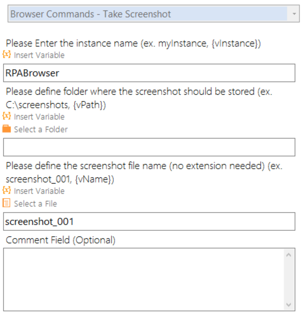Click the orange file document icon
This screenshot has width=304, height=314.
(6, 203)
